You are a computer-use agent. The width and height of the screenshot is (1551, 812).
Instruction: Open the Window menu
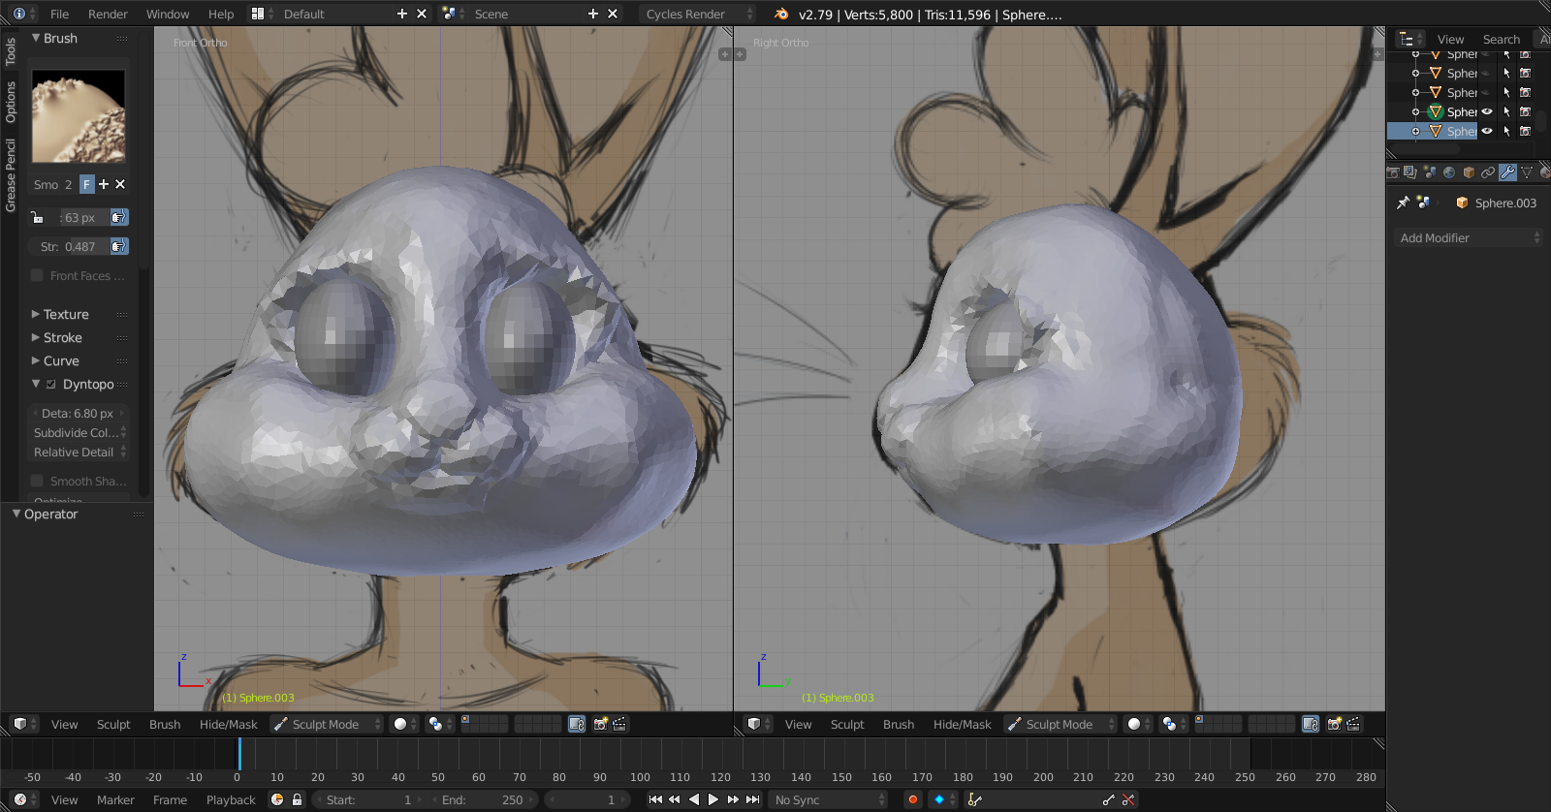(168, 14)
